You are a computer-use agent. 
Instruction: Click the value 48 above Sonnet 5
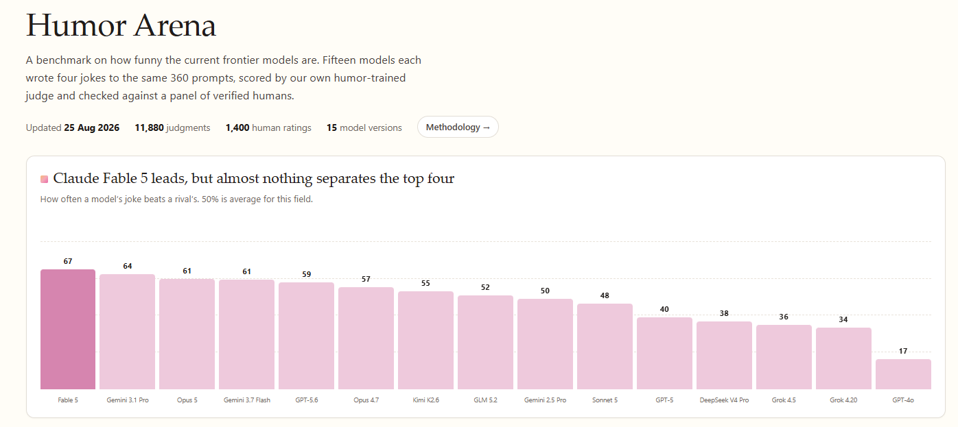point(605,296)
